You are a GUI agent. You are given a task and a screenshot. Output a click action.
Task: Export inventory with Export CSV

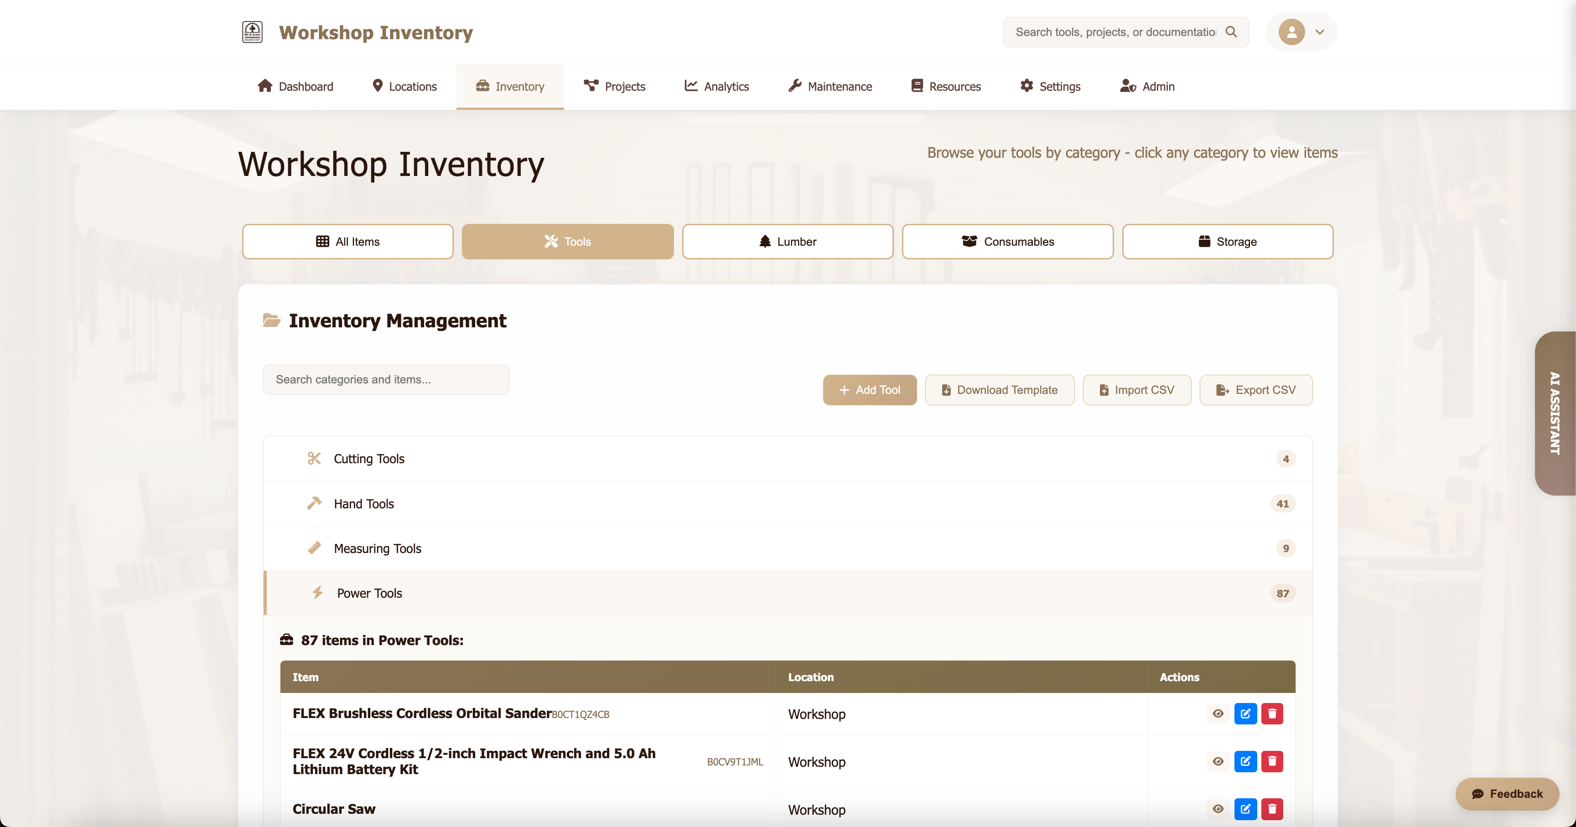1255,390
